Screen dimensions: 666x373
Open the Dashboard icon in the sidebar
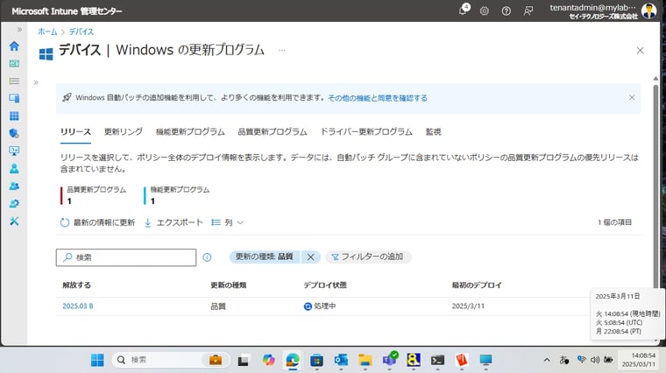coord(14,64)
